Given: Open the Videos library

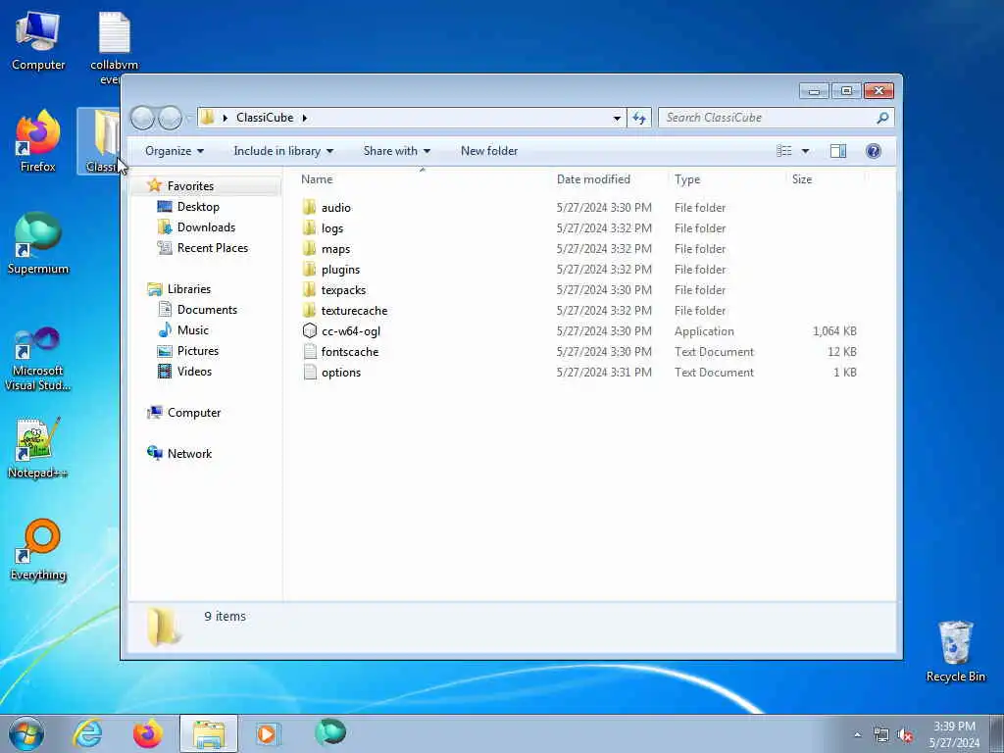Looking at the screenshot, I should coord(194,371).
